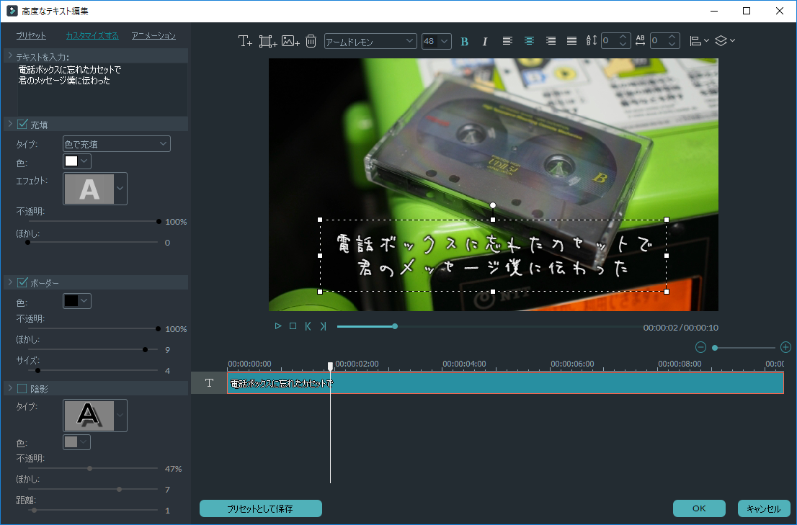The height and width of the screenshot is (525, 797).
Task: Align text right
Action: [x=551, y=40]
